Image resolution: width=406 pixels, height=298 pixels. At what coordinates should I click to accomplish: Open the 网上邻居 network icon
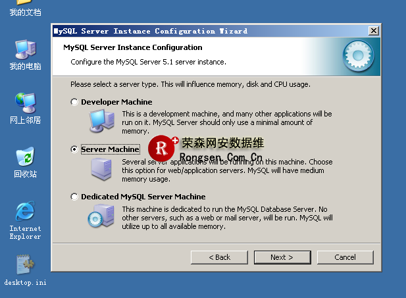point(25,103)
